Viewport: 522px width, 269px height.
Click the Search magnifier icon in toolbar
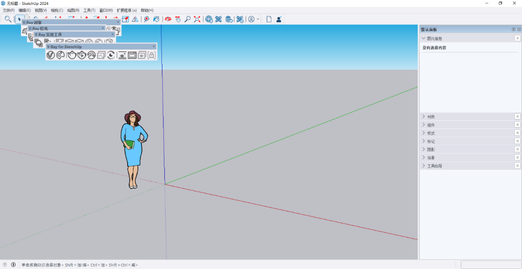click(8, 19)
